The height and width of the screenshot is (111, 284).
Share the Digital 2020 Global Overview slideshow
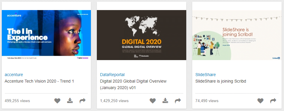[178, 101]
